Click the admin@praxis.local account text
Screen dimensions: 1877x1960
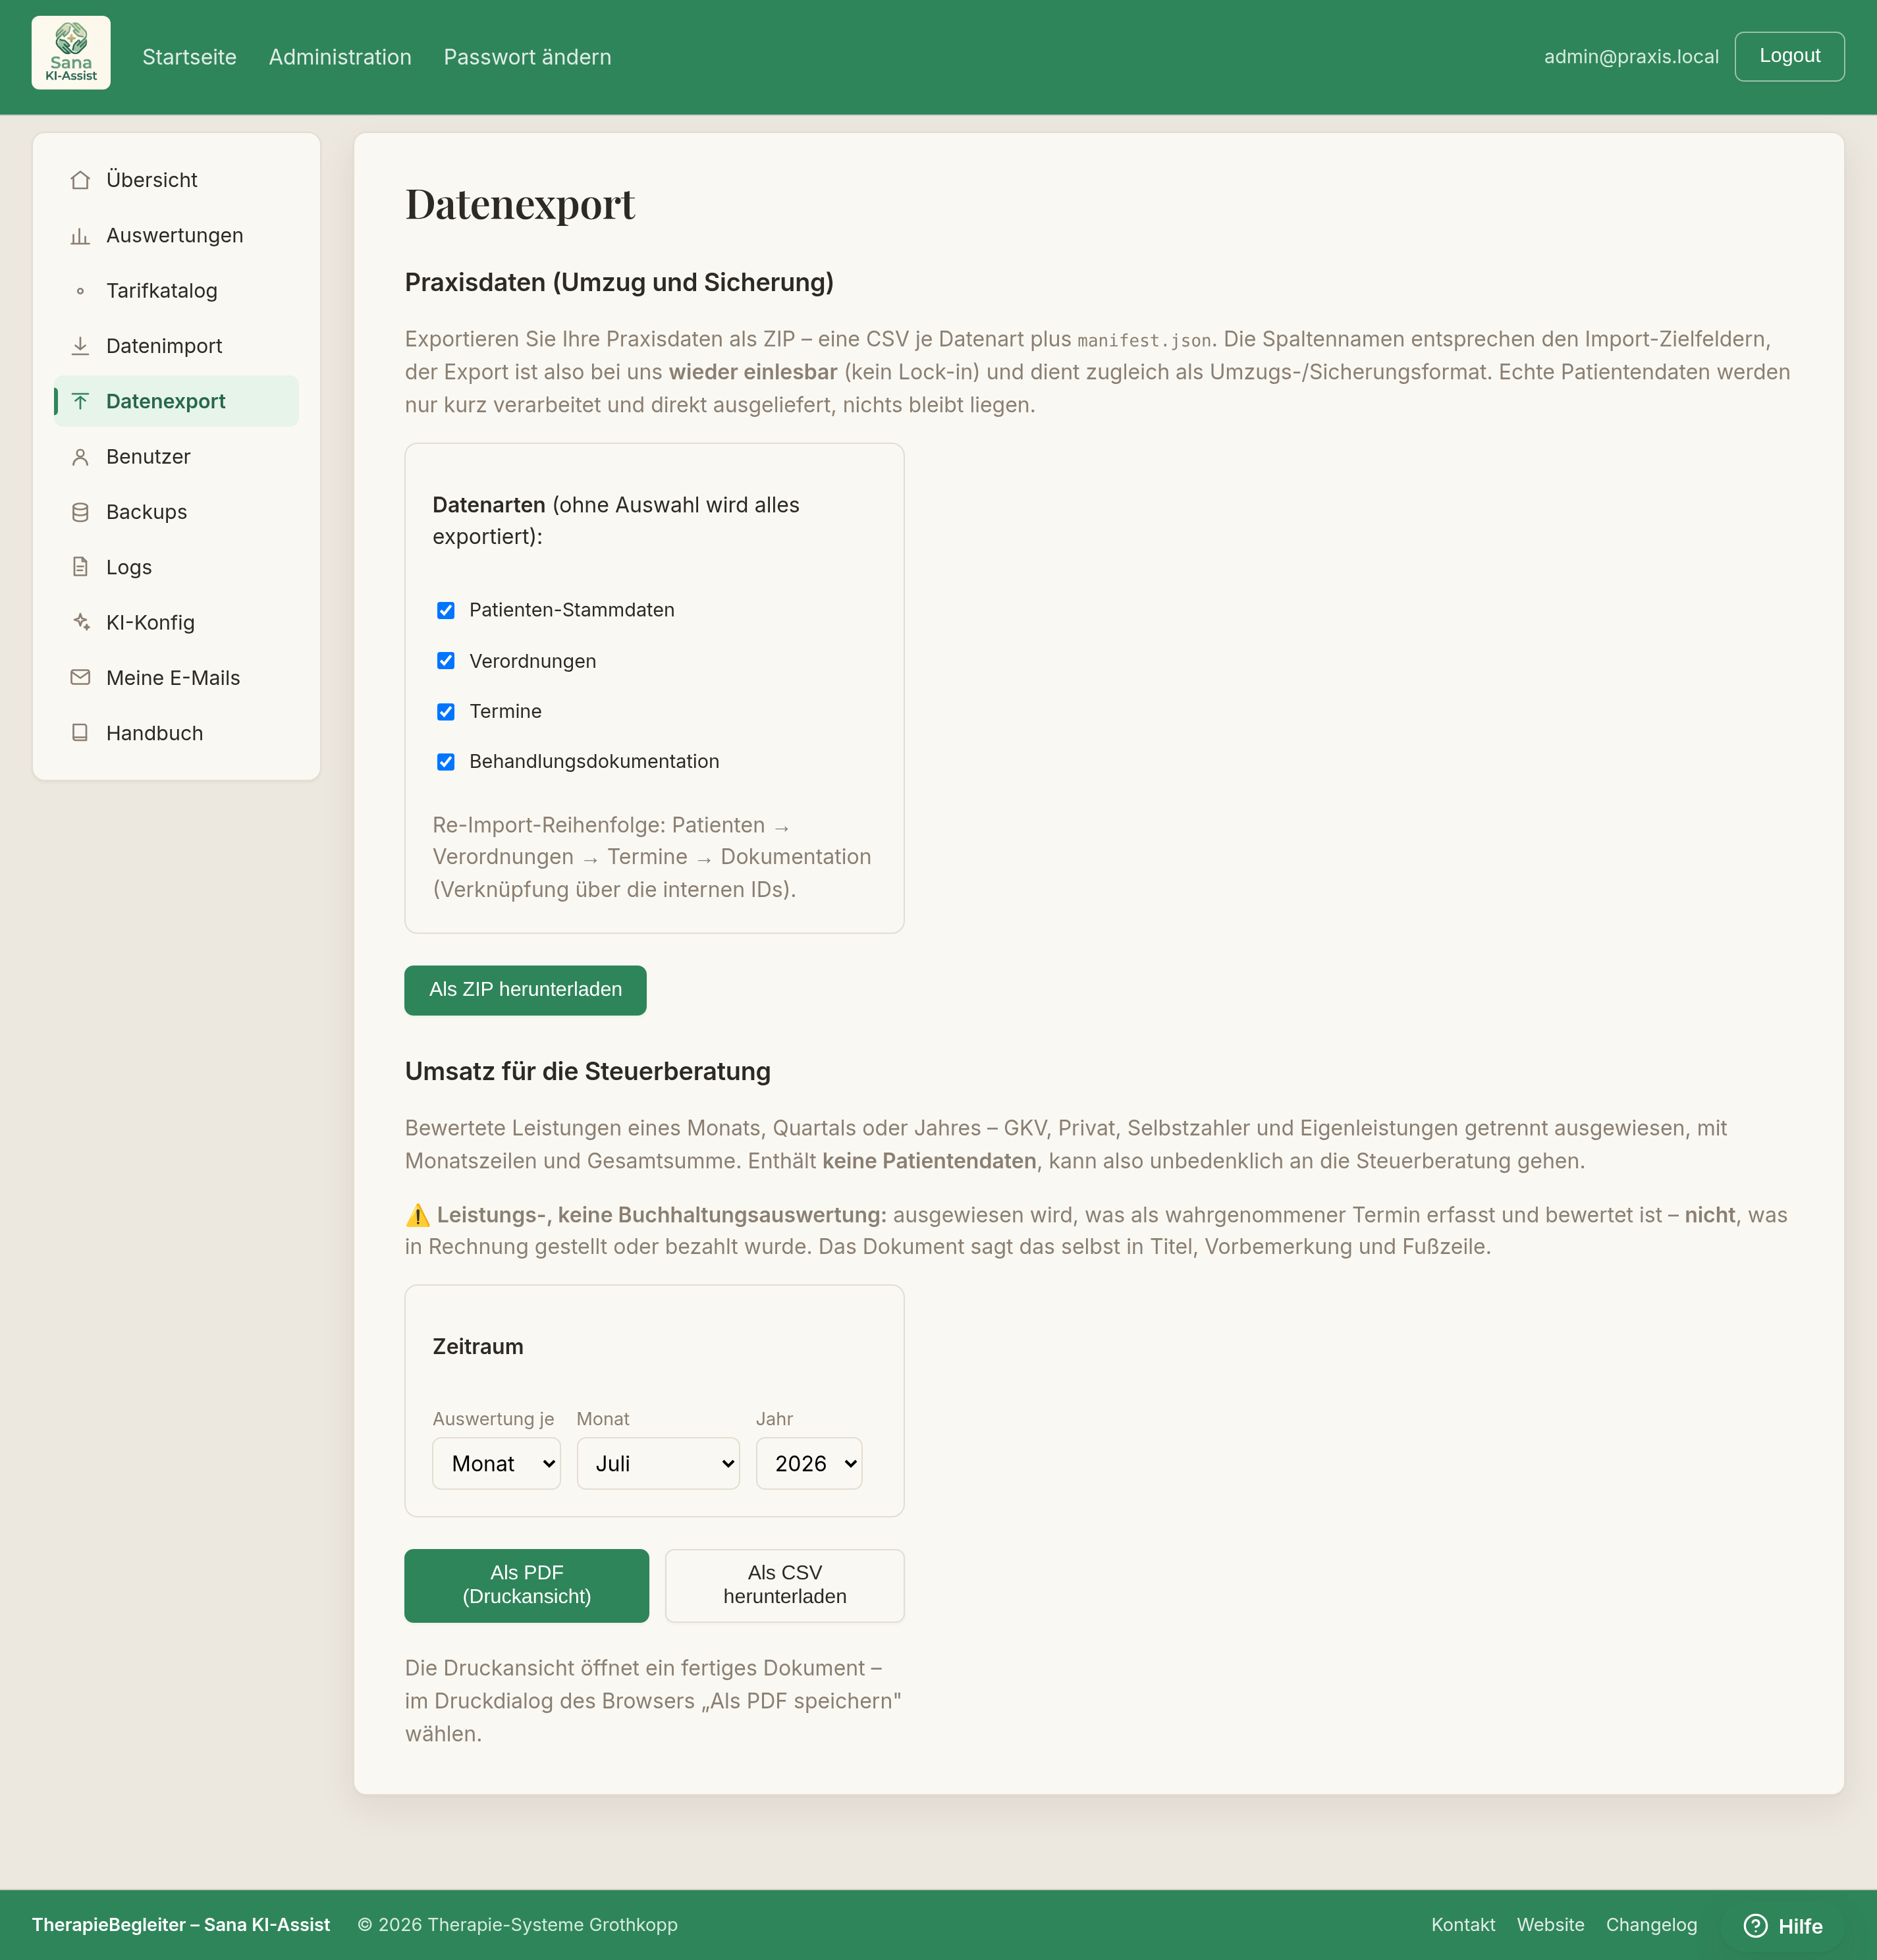tap(1631, 57)
